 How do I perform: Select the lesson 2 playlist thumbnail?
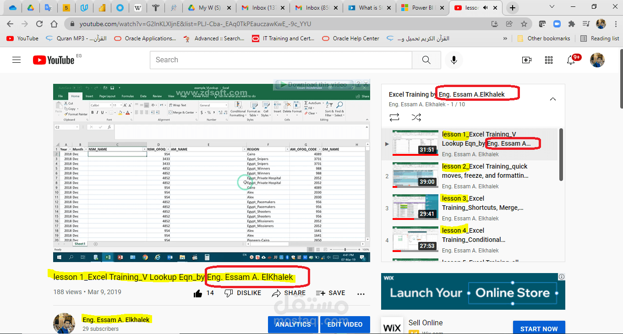pyautogui.click(x=415, y=175)
